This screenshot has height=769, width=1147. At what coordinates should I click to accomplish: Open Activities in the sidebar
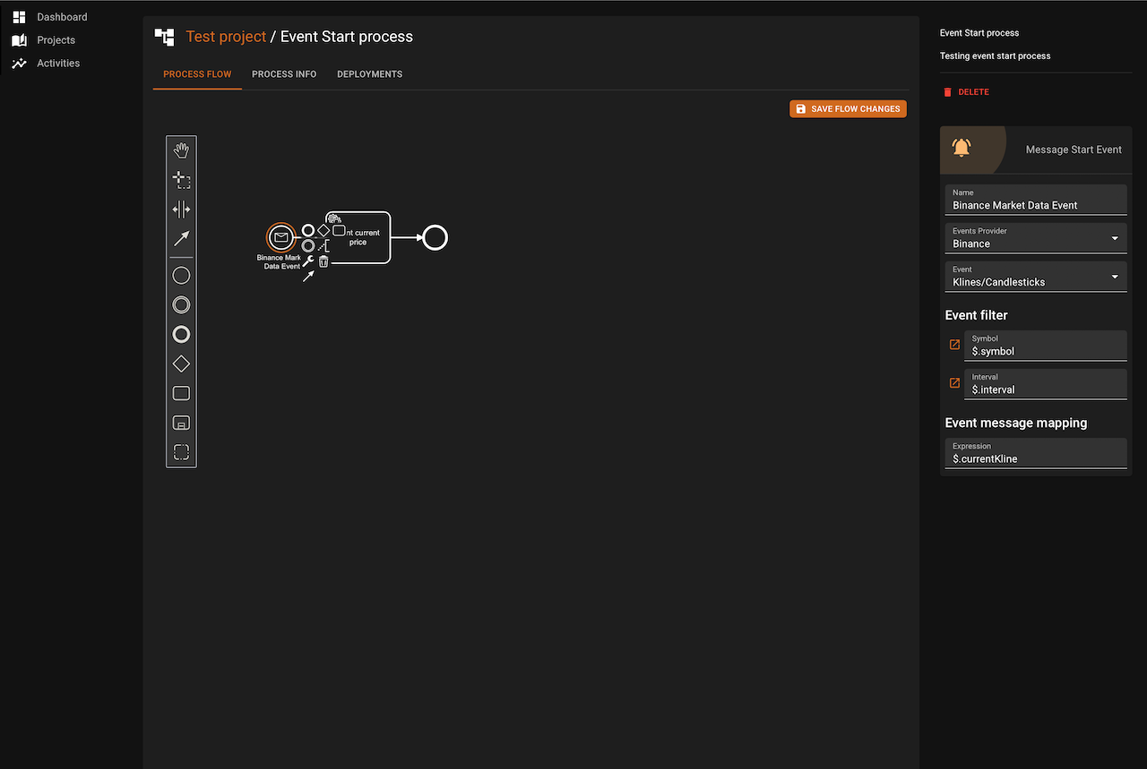click(x=58, y=64)
